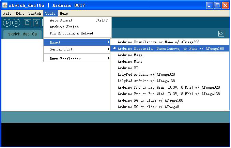The height and width of the screenshot is (148, 231).
Task: Switch to the sketch_dec18a tab
Action: coord(22,34)
